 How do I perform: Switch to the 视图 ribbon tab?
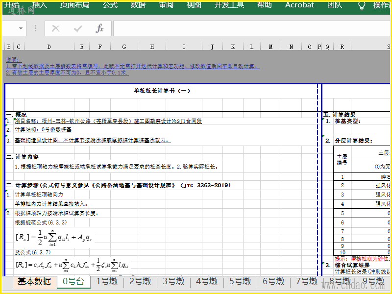[194, 5]
